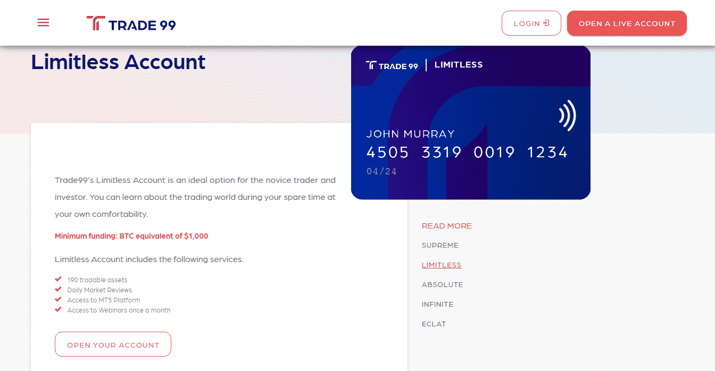Click the Trade 99 logo

pos(131,24)
